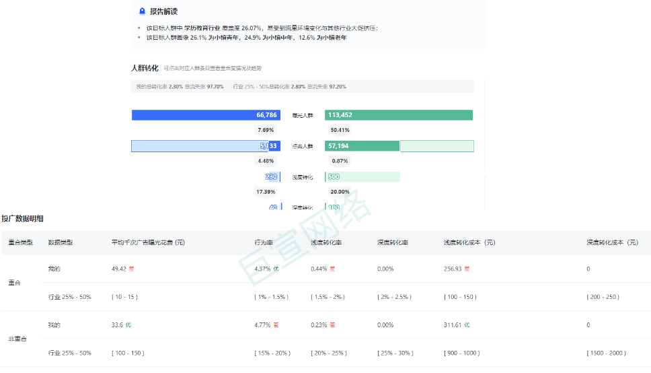Select the blue 5,133 click audience bar
This screenshot has width=651, height=373.
(206, 146)
